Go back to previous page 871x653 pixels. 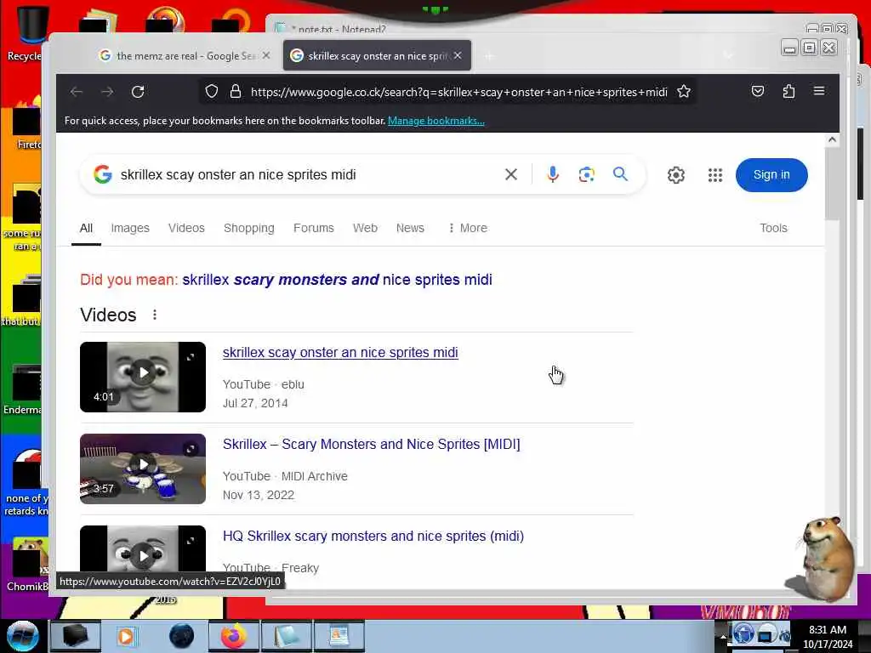coord(77,92)
